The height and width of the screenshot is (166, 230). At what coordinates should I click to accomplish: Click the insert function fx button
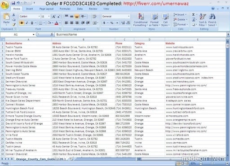tap(52, 35)
